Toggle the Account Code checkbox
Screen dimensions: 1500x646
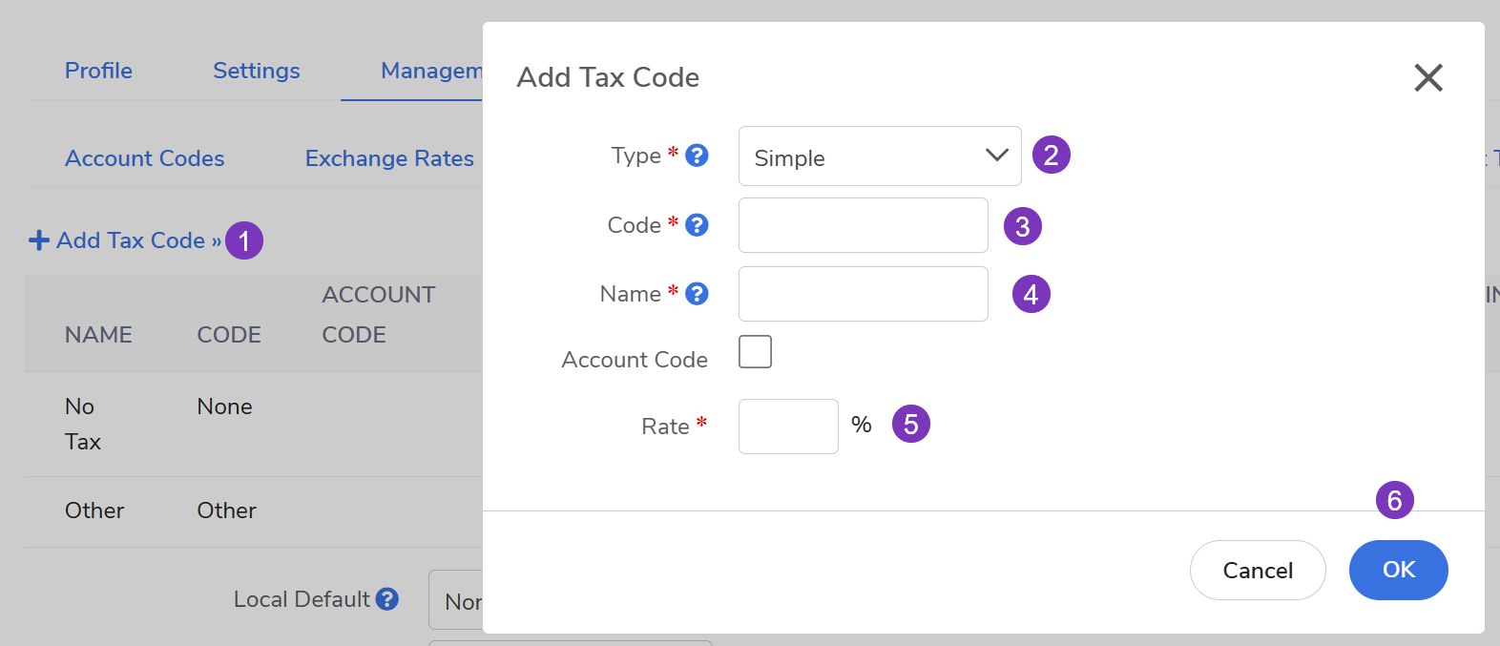pos(755,352)
